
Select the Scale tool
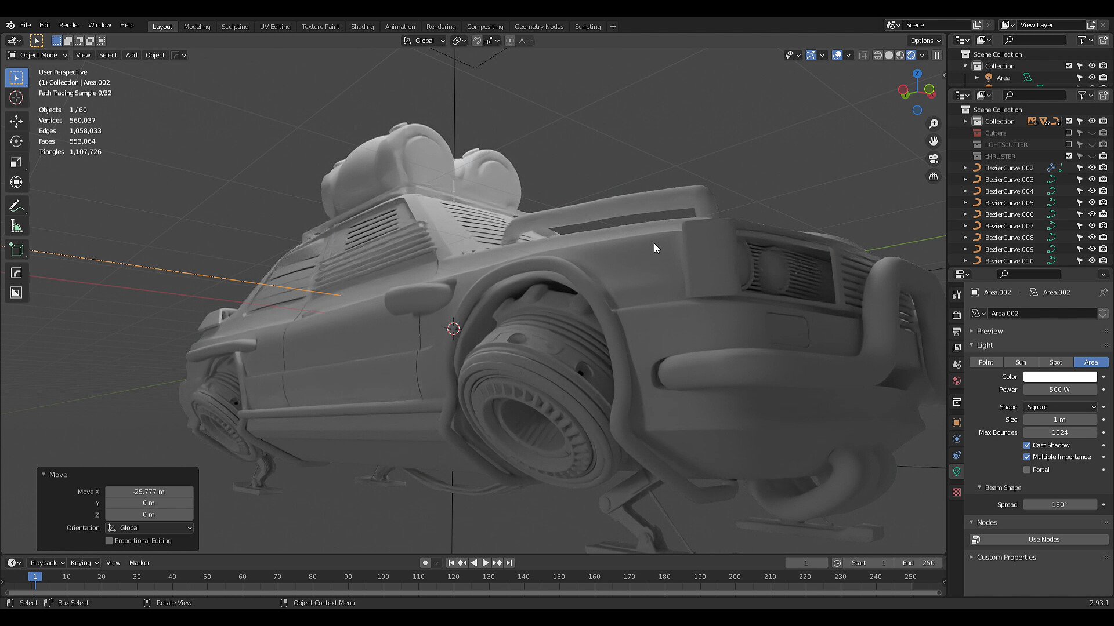tap(16, 162)
